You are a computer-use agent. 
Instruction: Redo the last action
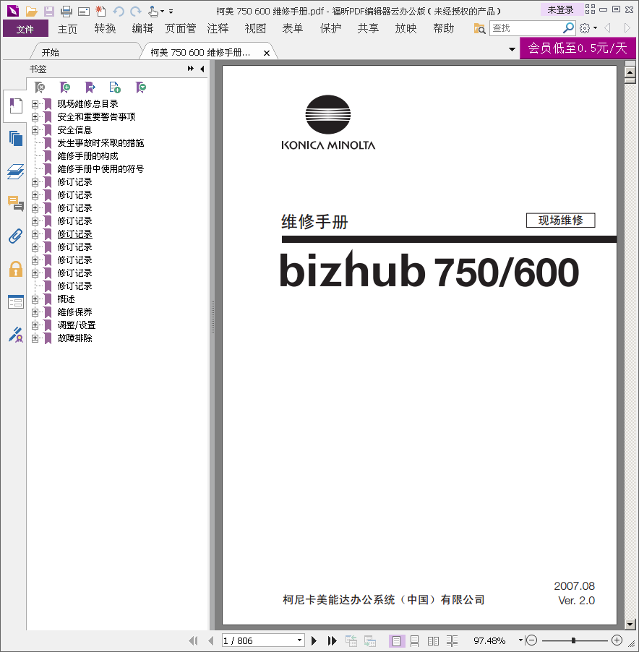pyautogui.click(x=135, y=12)
